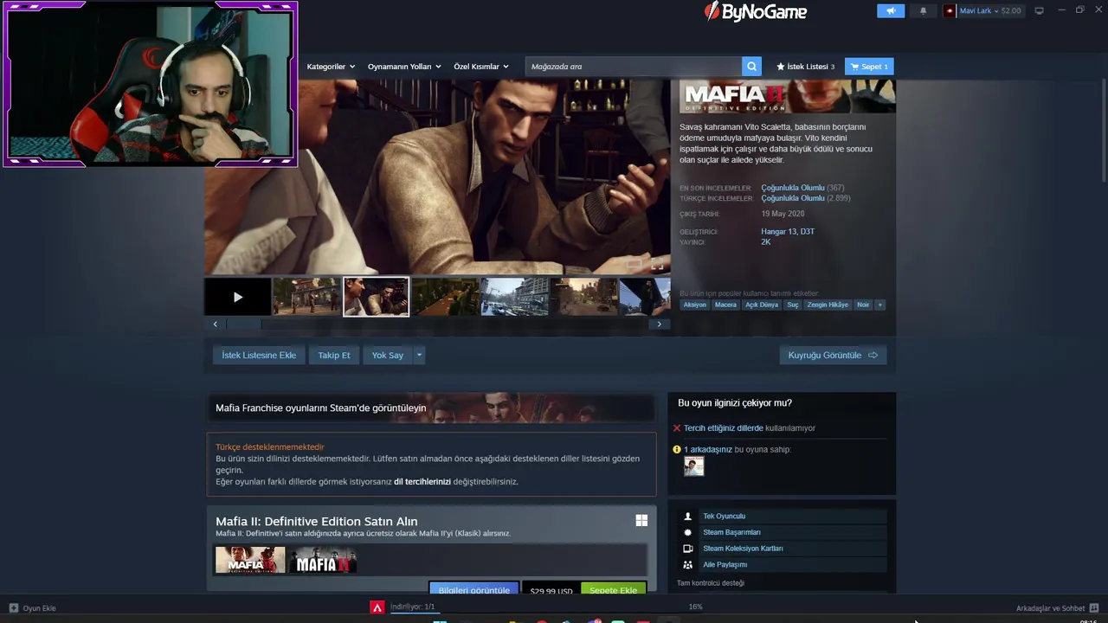Click the Steam Başarımları achievements icon
The height and width of the screenshot is (623, 1108).
688,532
